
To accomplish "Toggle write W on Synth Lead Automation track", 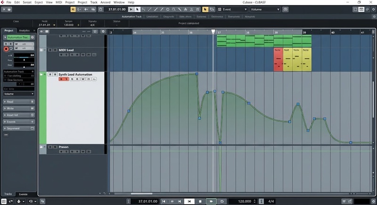I will [x=83, y=79].
